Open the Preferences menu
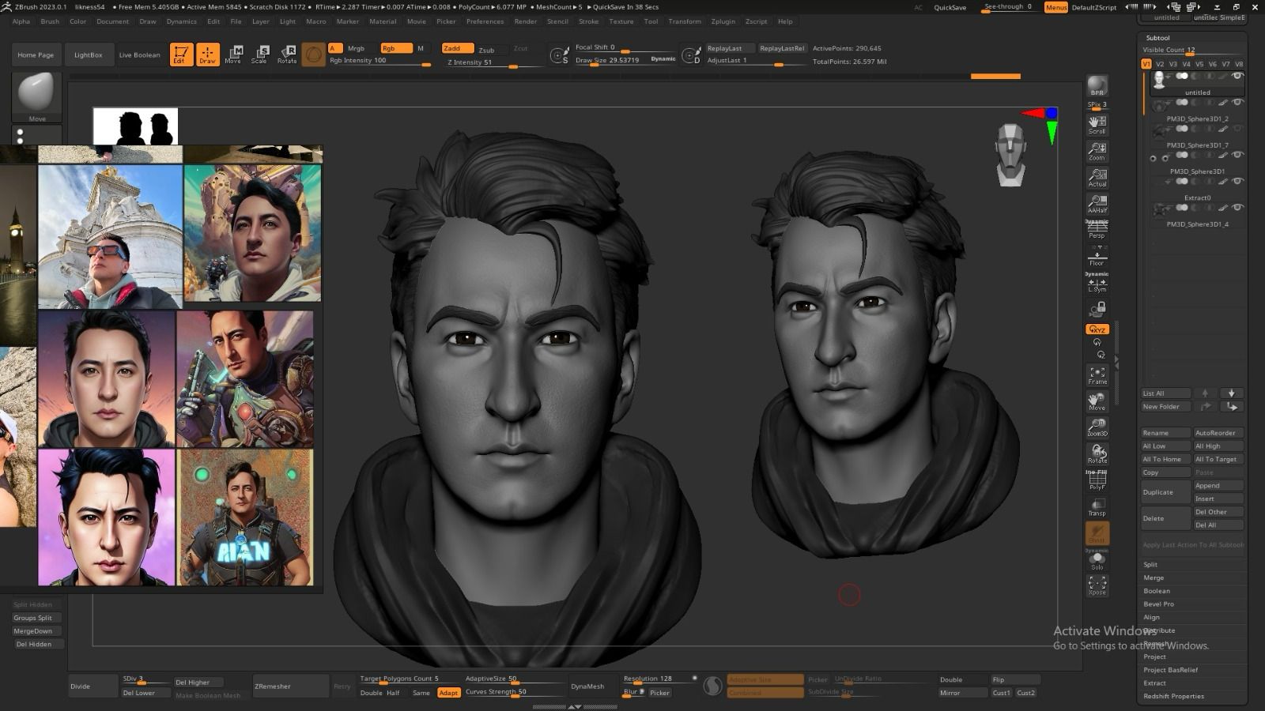Screen dimensions: 1265x711 click(485, 21)
